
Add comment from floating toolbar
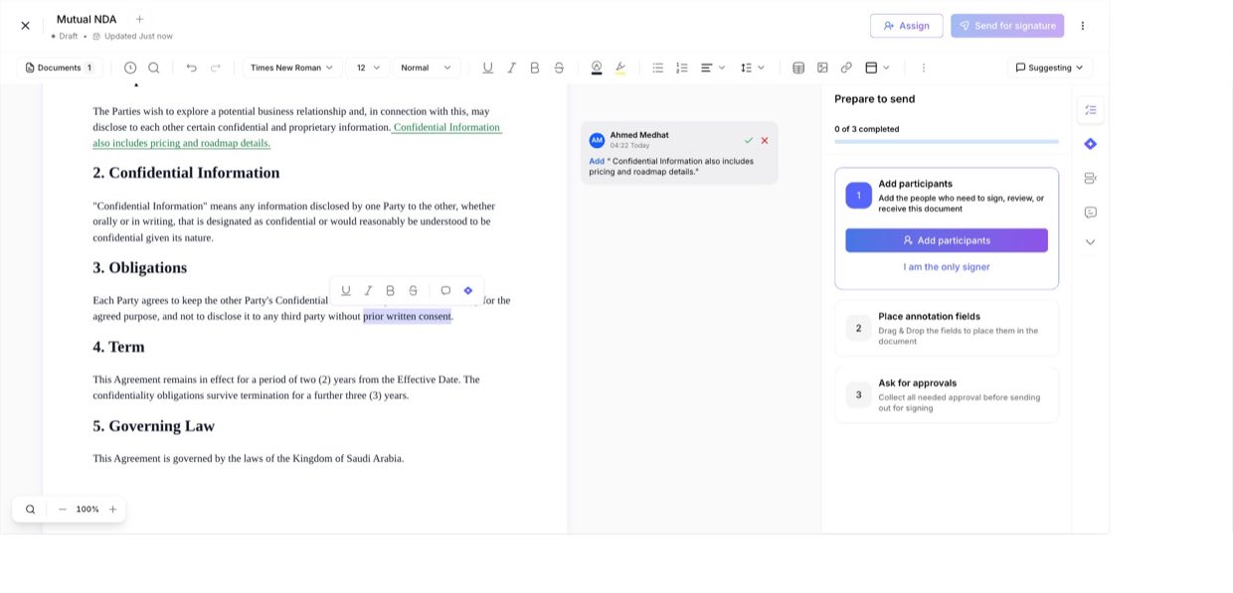pos(445,291)
